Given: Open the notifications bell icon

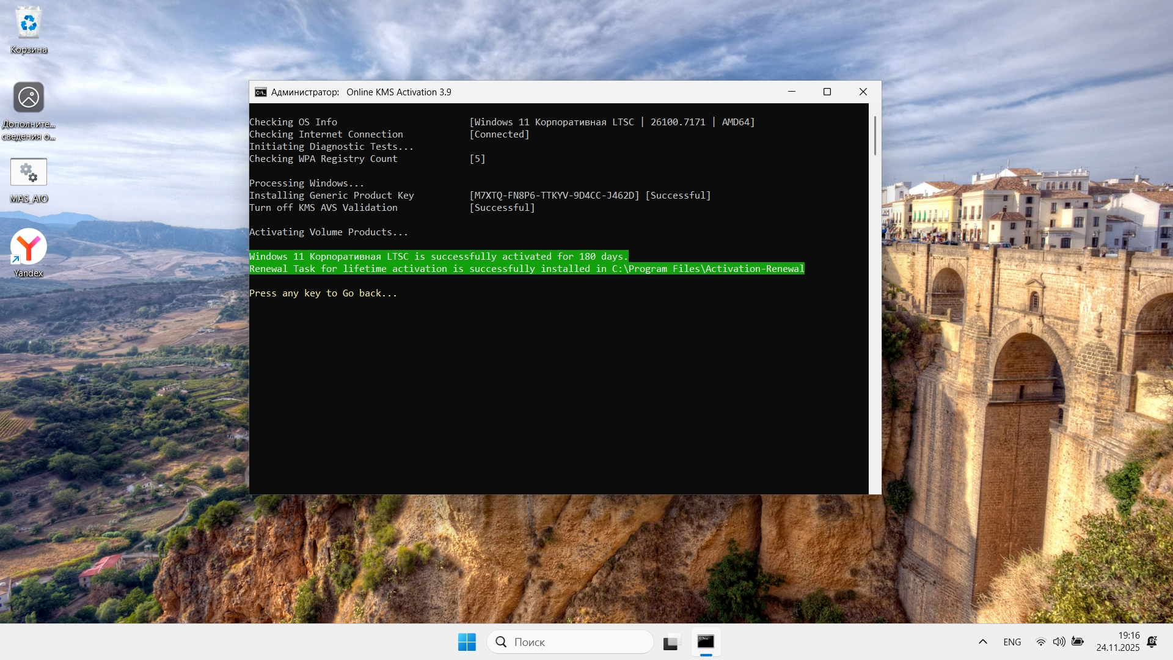Looking at the screenshot, I should click(1152, 642).
